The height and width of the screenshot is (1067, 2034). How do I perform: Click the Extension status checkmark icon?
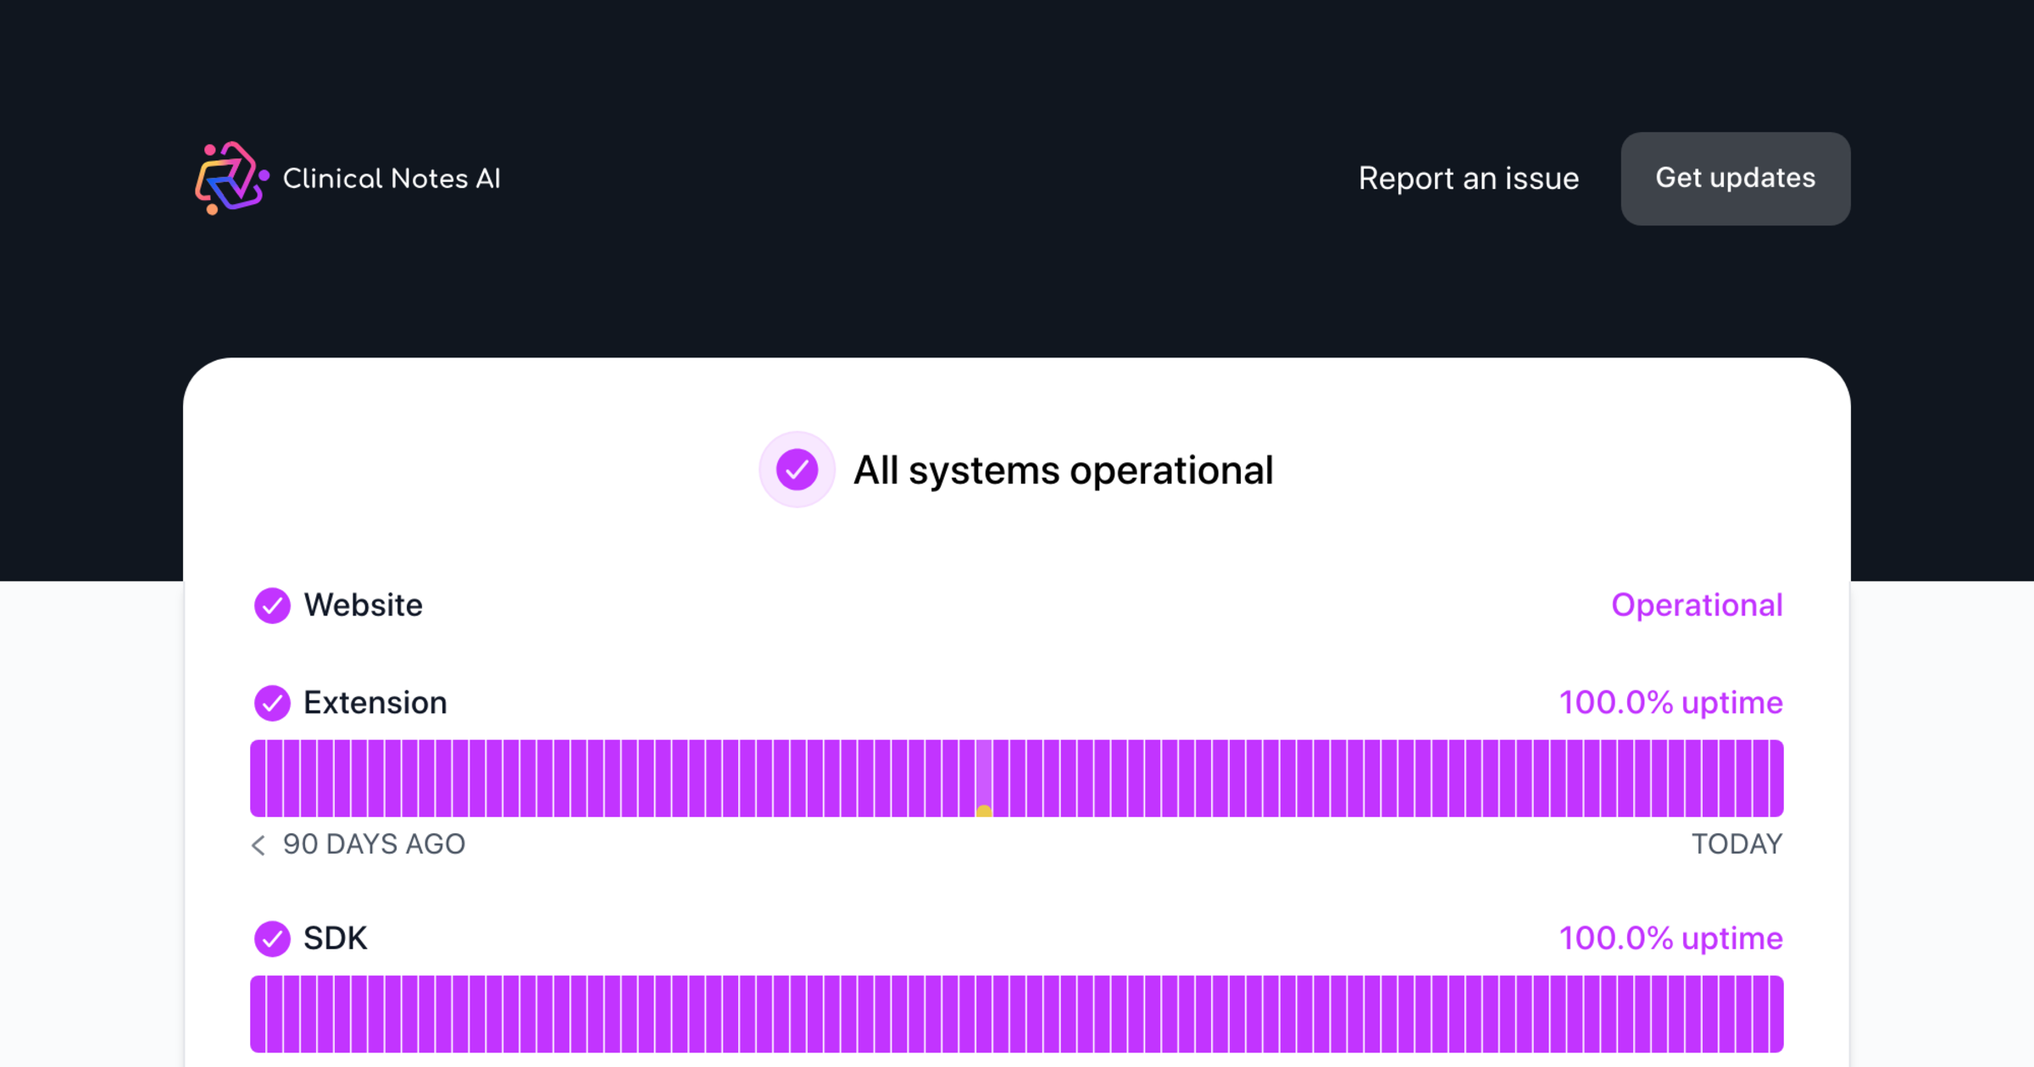272,703
